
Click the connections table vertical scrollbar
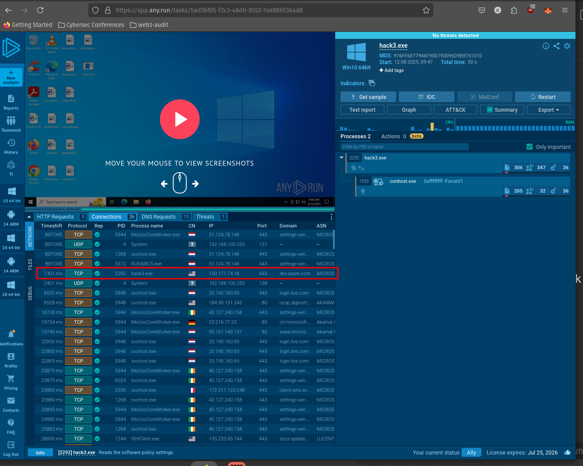333,239
